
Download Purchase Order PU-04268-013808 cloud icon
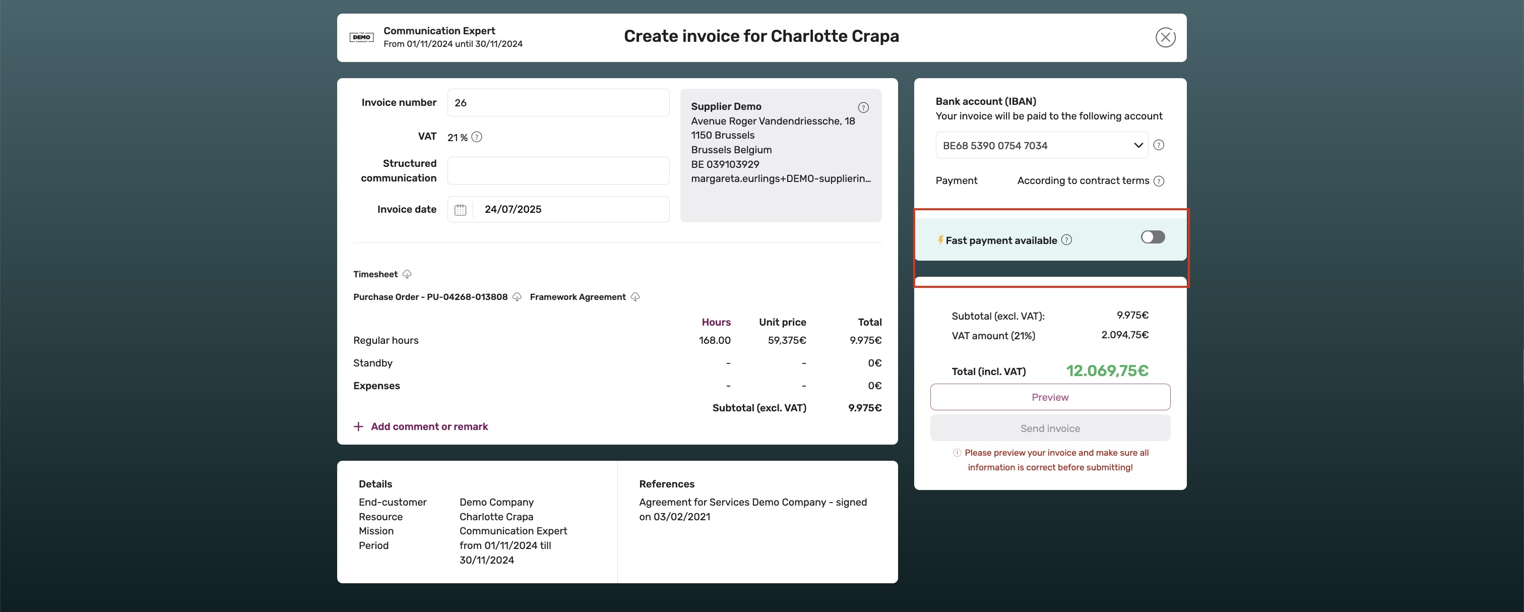pos(517,296)
